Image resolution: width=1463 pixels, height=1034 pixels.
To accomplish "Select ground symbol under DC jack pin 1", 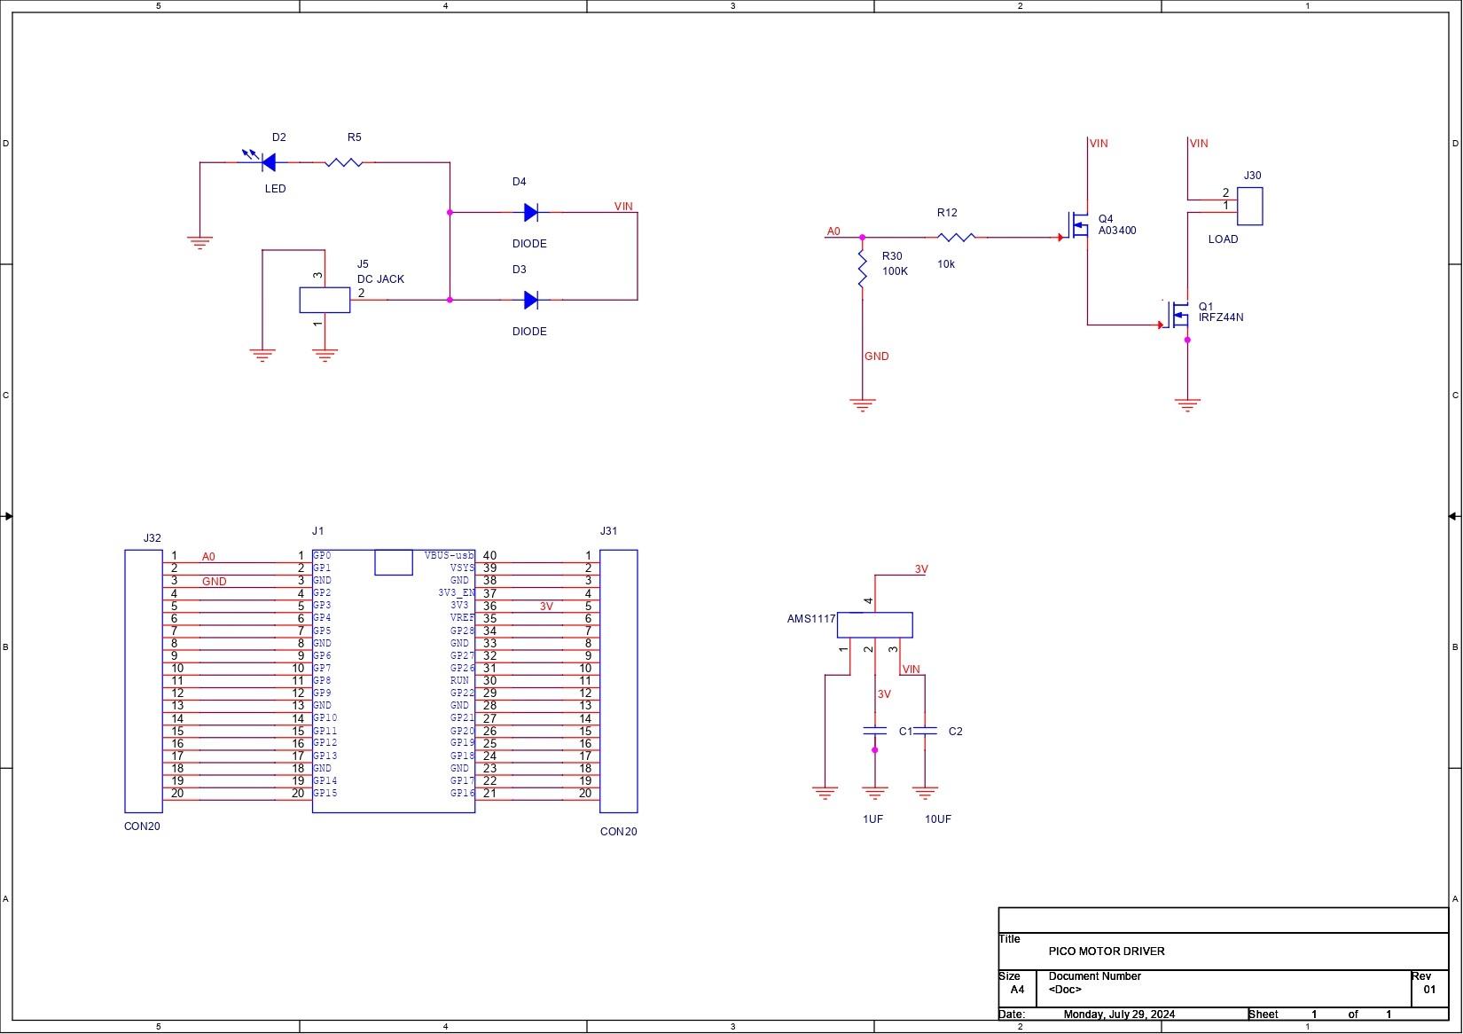I will tap(325, 355).
